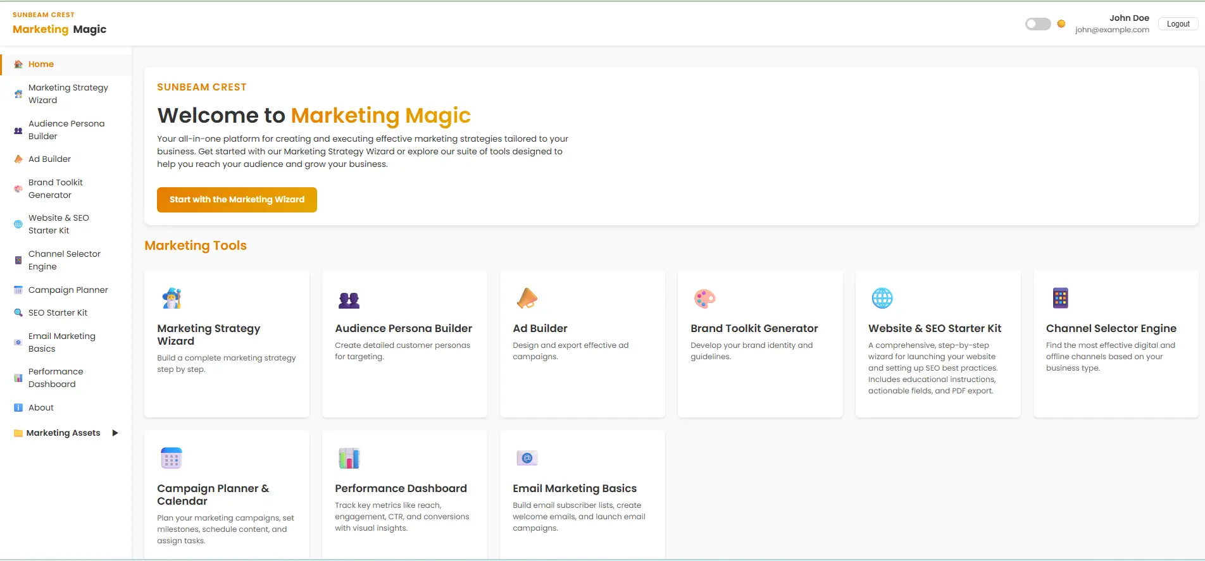Viewport: 1205px width, 561px height.
Task: Click the calendar icon on Campaign Planner card
Action: click(x=172, y=458)
